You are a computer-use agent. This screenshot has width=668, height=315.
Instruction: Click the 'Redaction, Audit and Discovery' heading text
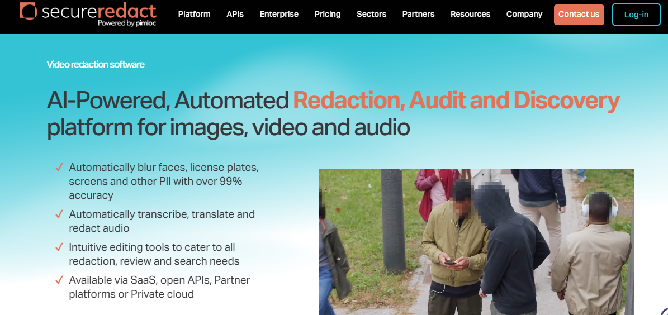[456, 101]
